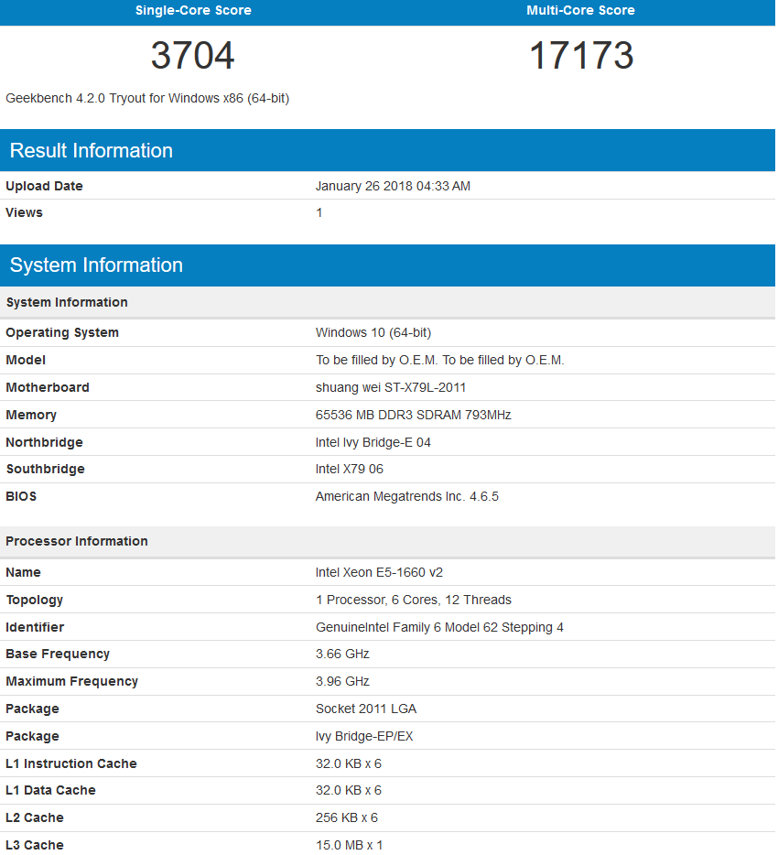778x855 pixels.
Task: Click the Intel Xeon E5-1660 v2 value
Action: point(379,572)
